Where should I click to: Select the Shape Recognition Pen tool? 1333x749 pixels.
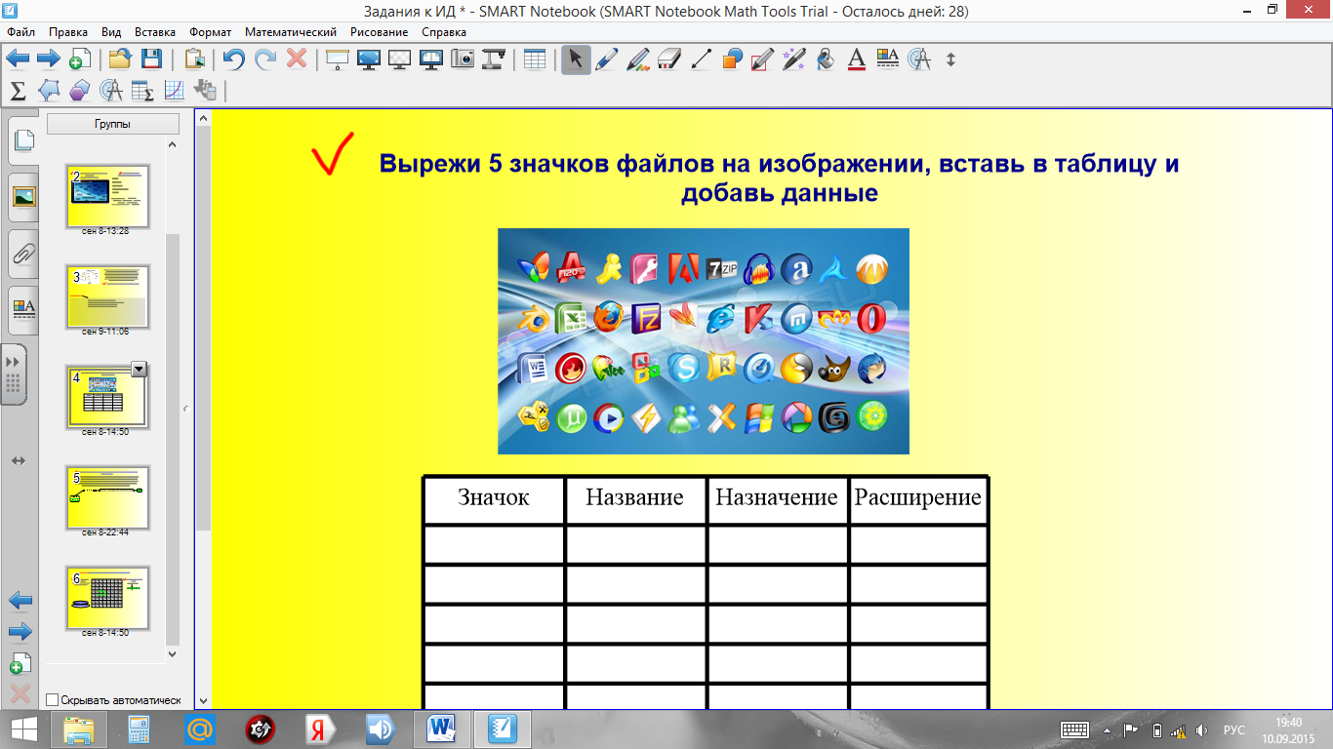(x=763, y=59)
